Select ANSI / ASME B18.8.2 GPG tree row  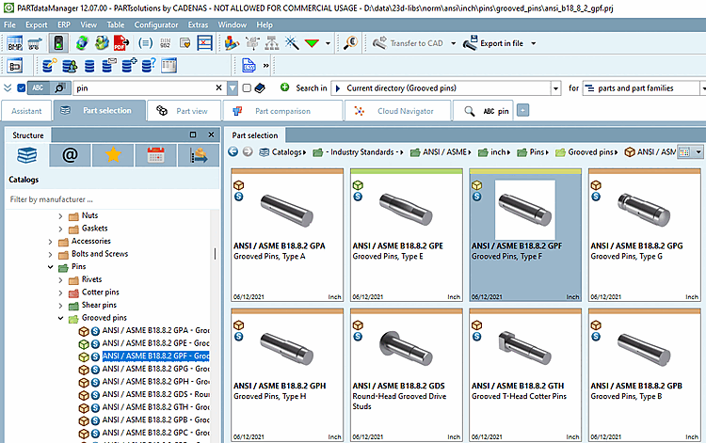click(144, 369)
